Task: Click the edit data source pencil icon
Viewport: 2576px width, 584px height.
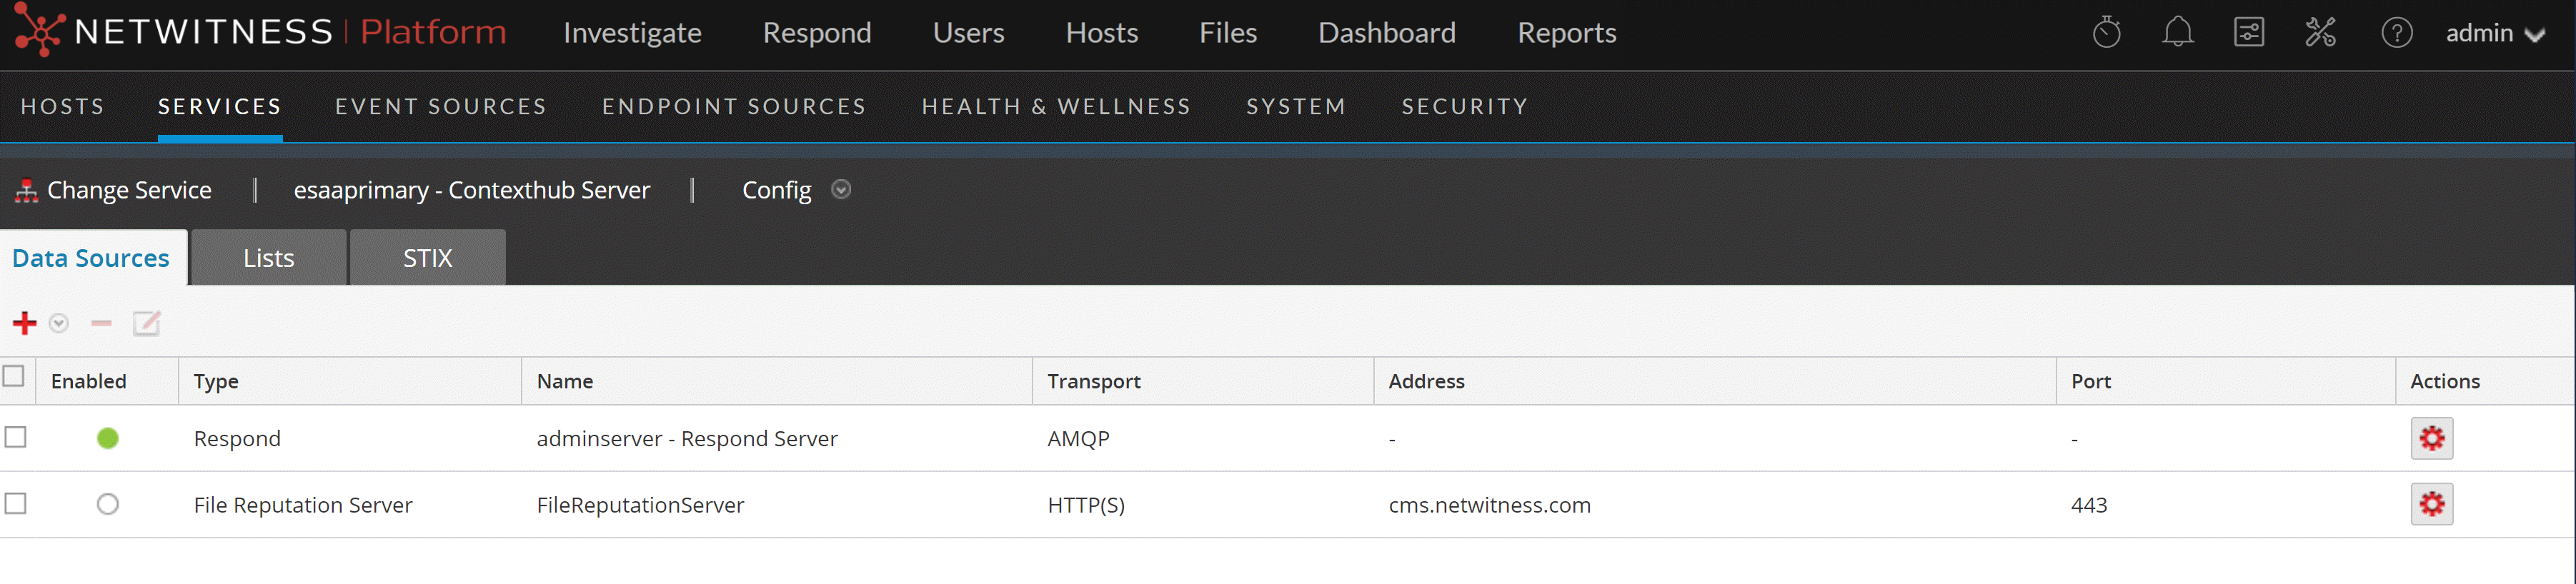Action: tap(146, 323)
